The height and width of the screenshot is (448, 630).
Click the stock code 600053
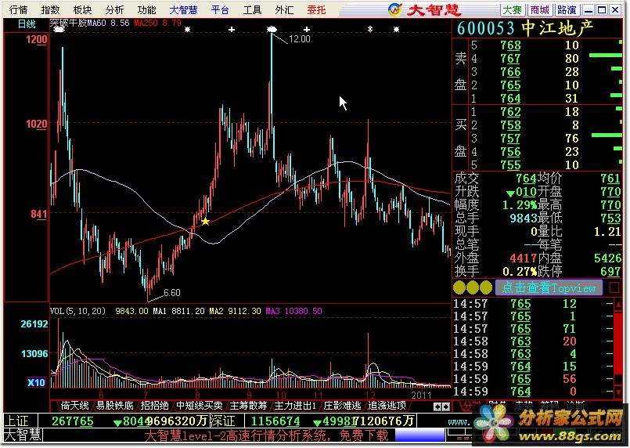coord(486,28)
